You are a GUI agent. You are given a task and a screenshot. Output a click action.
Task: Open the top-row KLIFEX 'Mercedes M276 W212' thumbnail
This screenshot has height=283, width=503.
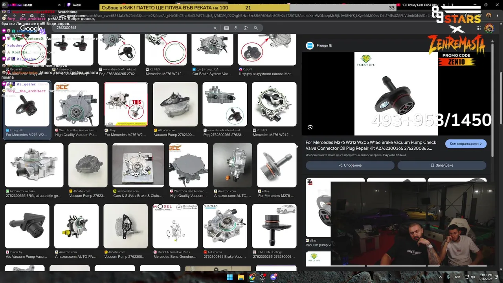(166, 50)
